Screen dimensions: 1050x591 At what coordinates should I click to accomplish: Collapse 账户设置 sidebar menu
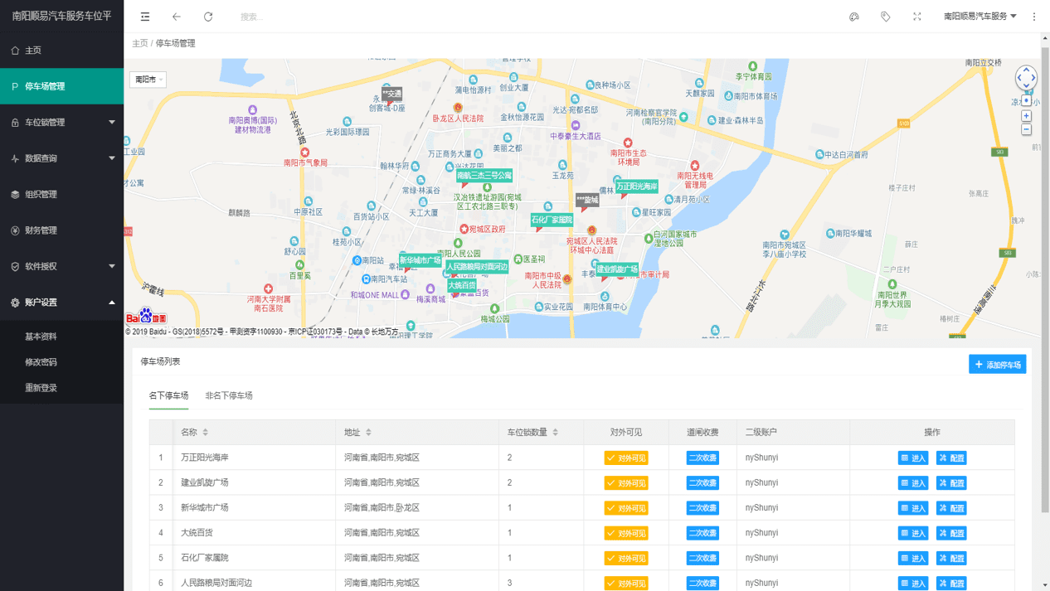[61, 303]
